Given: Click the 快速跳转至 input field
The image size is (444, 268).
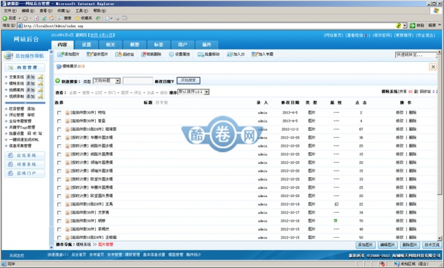Looking at the screenshot, I should 416,55.
